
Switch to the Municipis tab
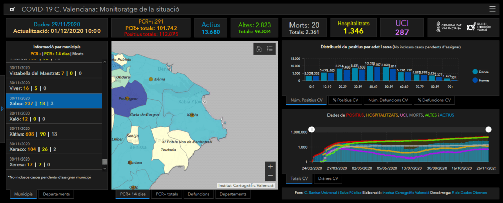click(24, 194)
